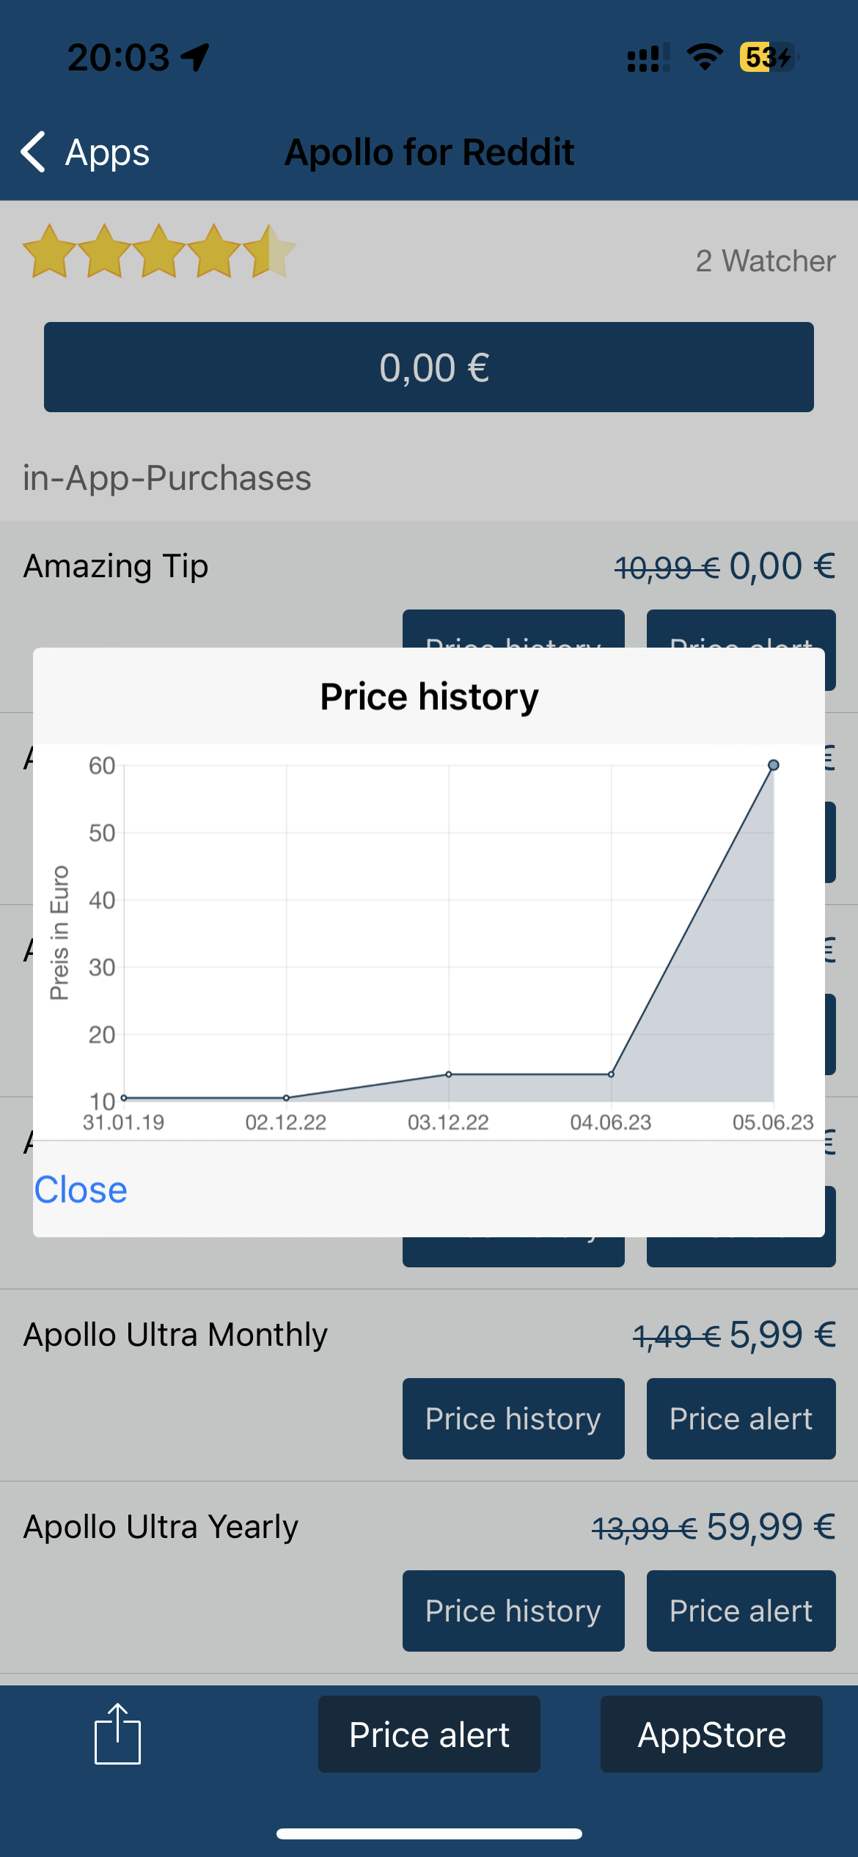Tap the cellular signal bars icon

648,57
